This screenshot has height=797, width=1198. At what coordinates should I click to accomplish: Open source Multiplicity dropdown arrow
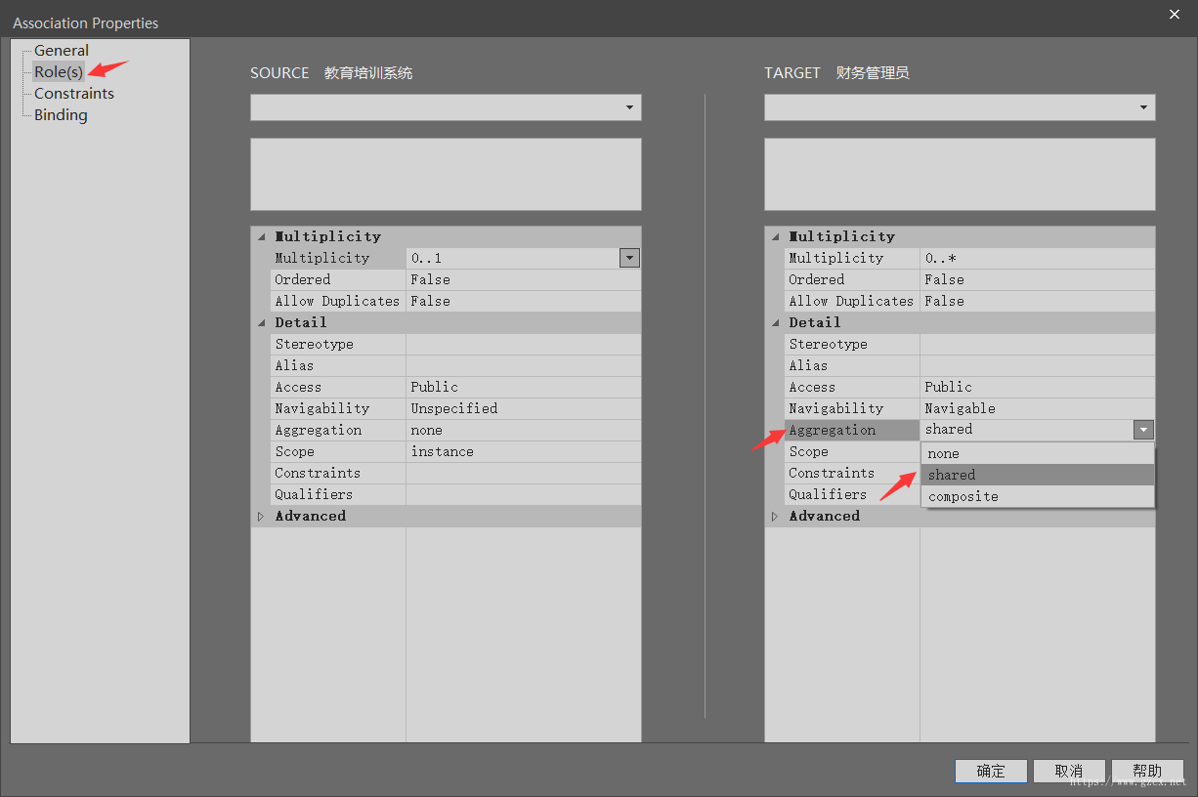630,258
